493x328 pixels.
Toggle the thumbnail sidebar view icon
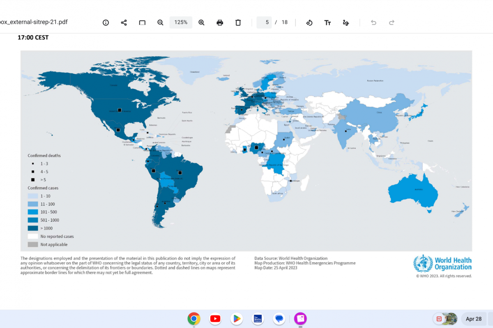(x=142, y=23)
